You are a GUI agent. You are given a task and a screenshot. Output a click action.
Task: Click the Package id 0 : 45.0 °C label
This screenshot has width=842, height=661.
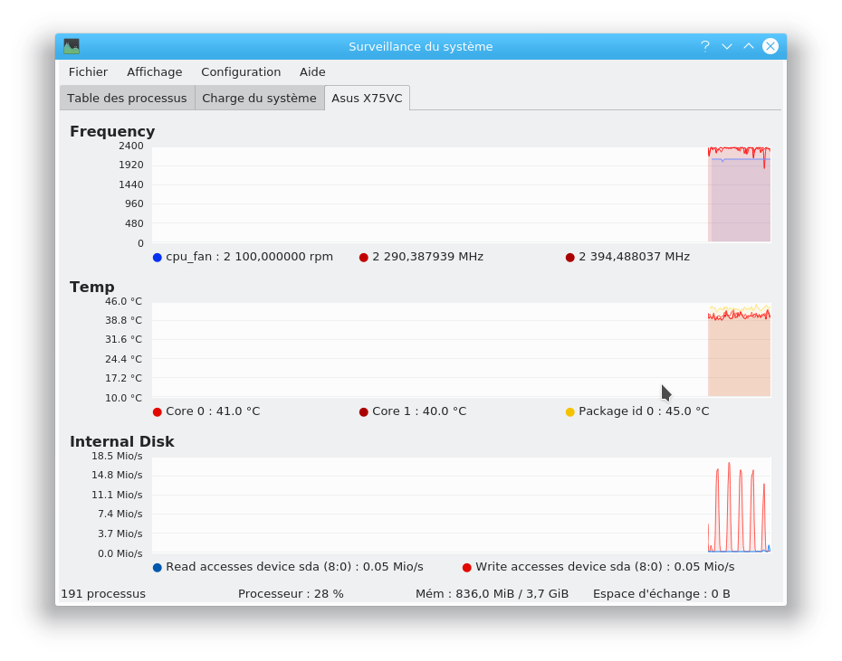(644, 411)
